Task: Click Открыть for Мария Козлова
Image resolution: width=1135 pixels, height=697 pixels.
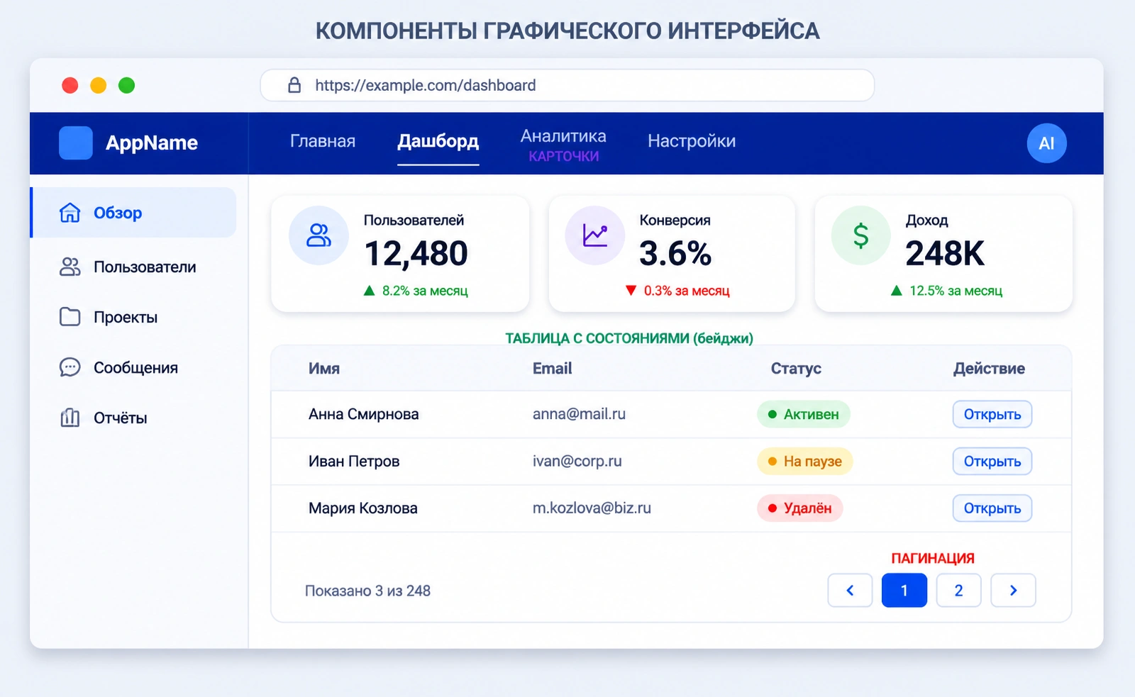Action: 992,508
